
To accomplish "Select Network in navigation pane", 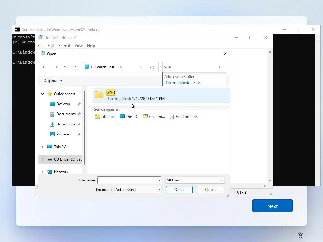I will (61, 172).
